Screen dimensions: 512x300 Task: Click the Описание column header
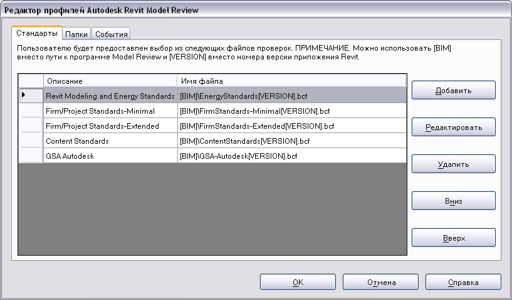pos(110,81)
